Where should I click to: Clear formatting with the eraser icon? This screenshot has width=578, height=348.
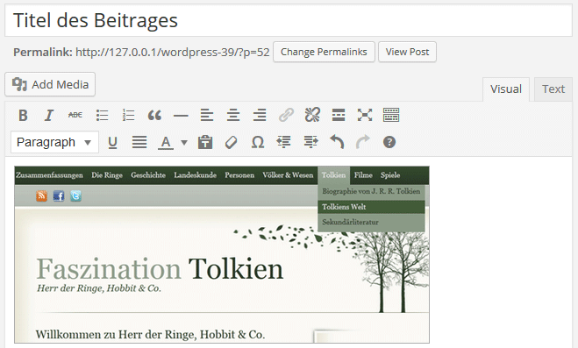[232, 142]
